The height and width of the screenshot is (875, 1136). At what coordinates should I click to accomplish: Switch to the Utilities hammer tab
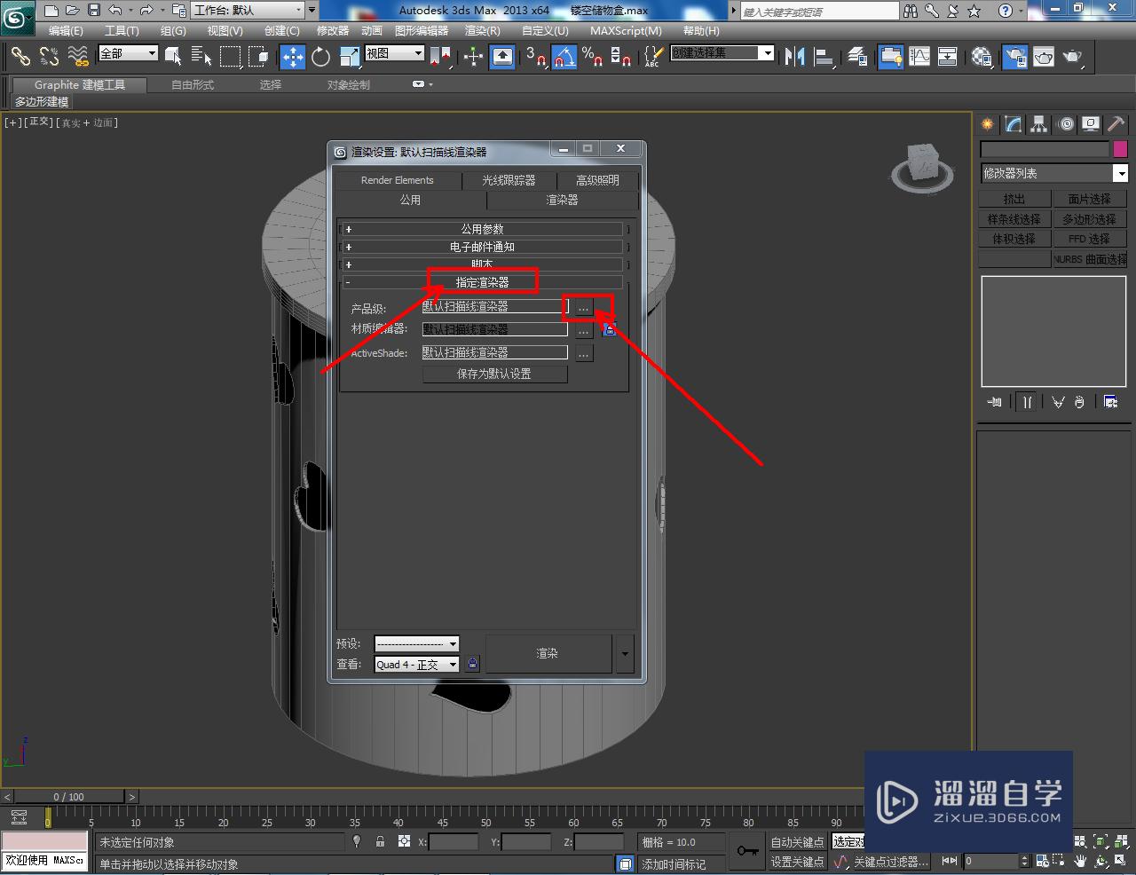1116,124
